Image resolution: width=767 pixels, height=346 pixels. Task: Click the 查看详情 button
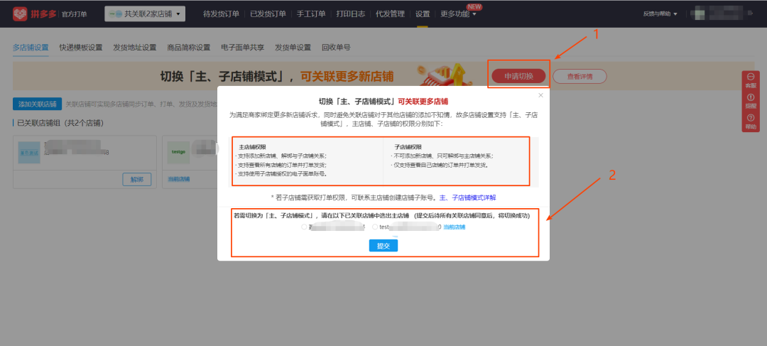[x=580, y=76]
